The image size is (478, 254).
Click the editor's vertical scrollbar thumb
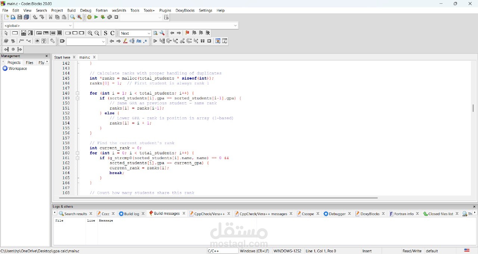click(473, 108)
